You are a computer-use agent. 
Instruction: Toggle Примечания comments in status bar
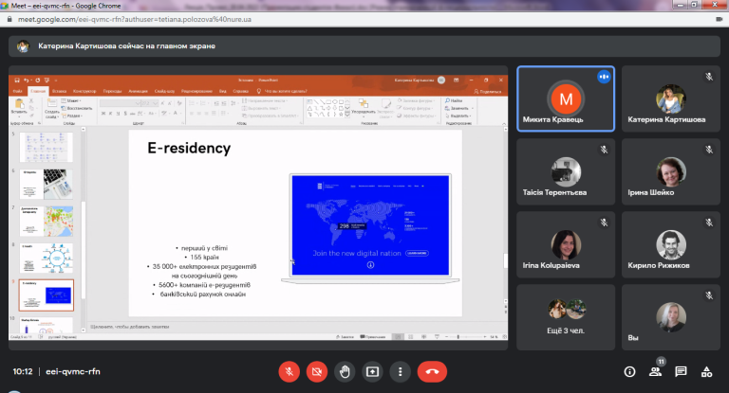373,337
